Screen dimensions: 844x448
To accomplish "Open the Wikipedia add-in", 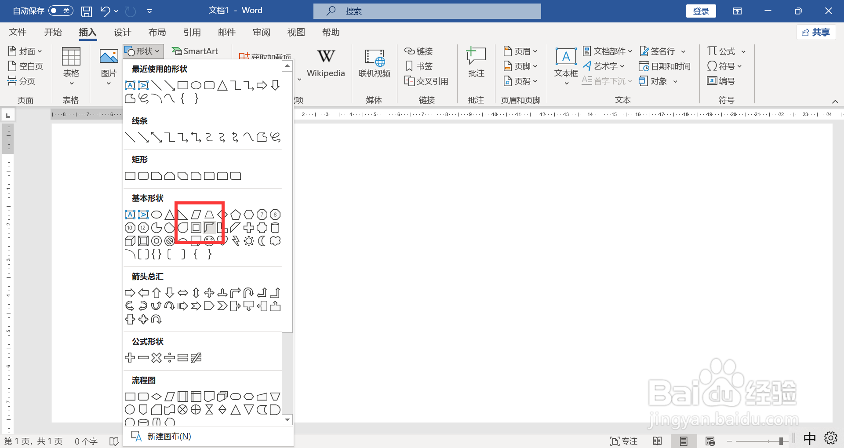I will (x=326, y=63).
